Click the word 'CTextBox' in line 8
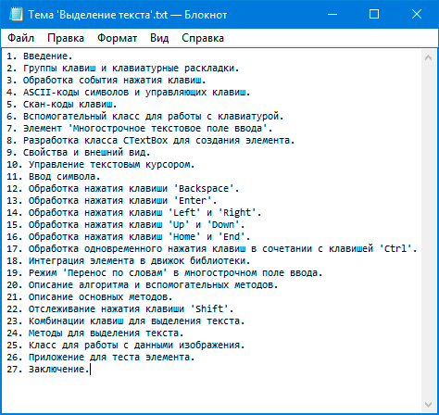Image resolution: width=439 pixels, height=415 pixels. pos(145,141)
